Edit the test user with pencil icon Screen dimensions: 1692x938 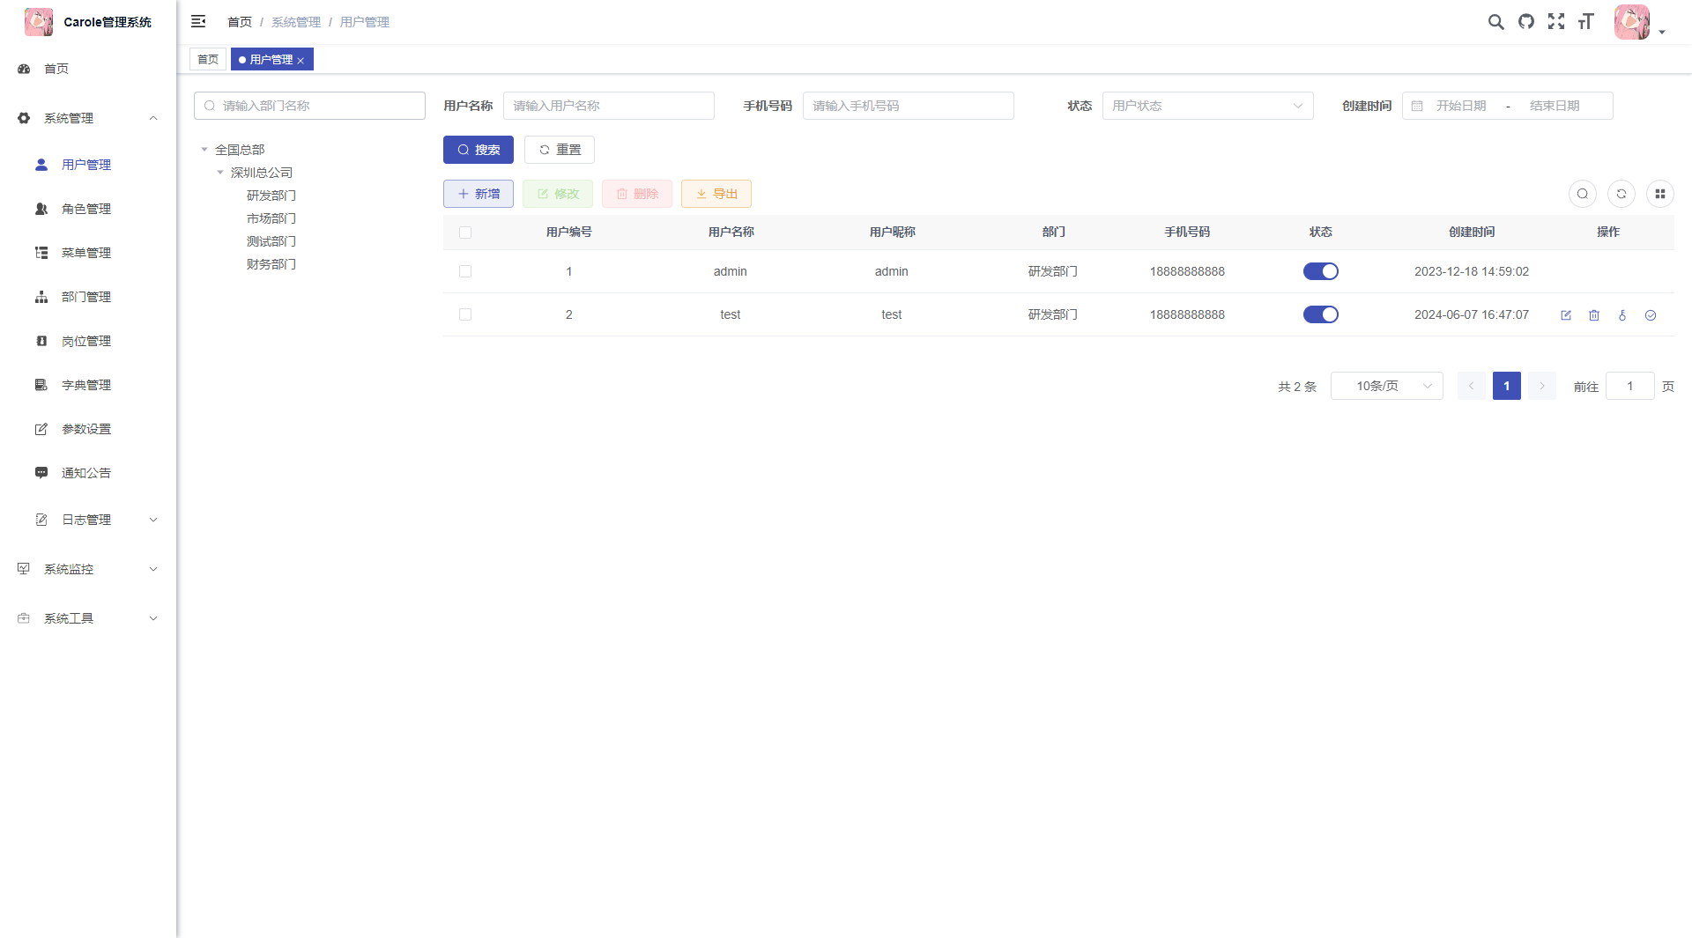tap(1566, 315)
